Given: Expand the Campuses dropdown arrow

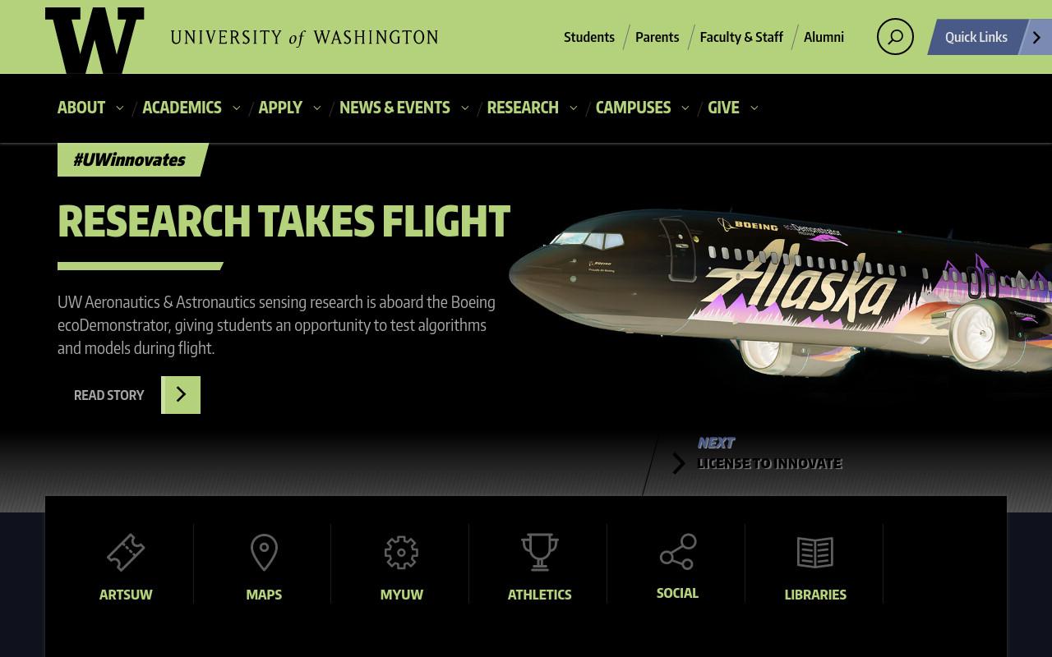Looking at the screenshot, I should [685, 108].
